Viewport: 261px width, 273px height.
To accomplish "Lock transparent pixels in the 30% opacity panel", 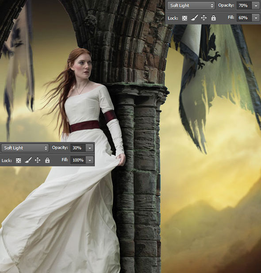I will coord(19,160).
